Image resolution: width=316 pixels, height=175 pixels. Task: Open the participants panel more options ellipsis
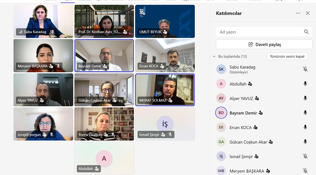(298, 13)
